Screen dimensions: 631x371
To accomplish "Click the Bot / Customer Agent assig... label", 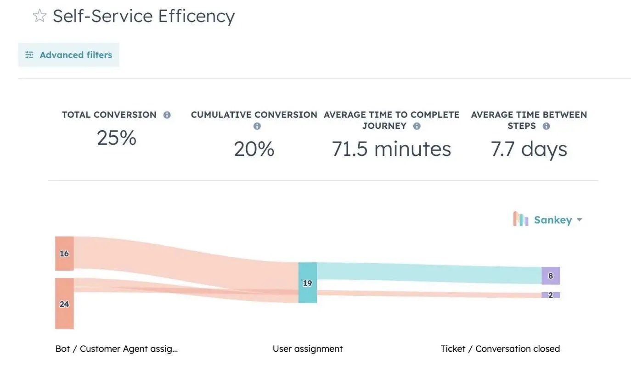I will pos(116,349).
